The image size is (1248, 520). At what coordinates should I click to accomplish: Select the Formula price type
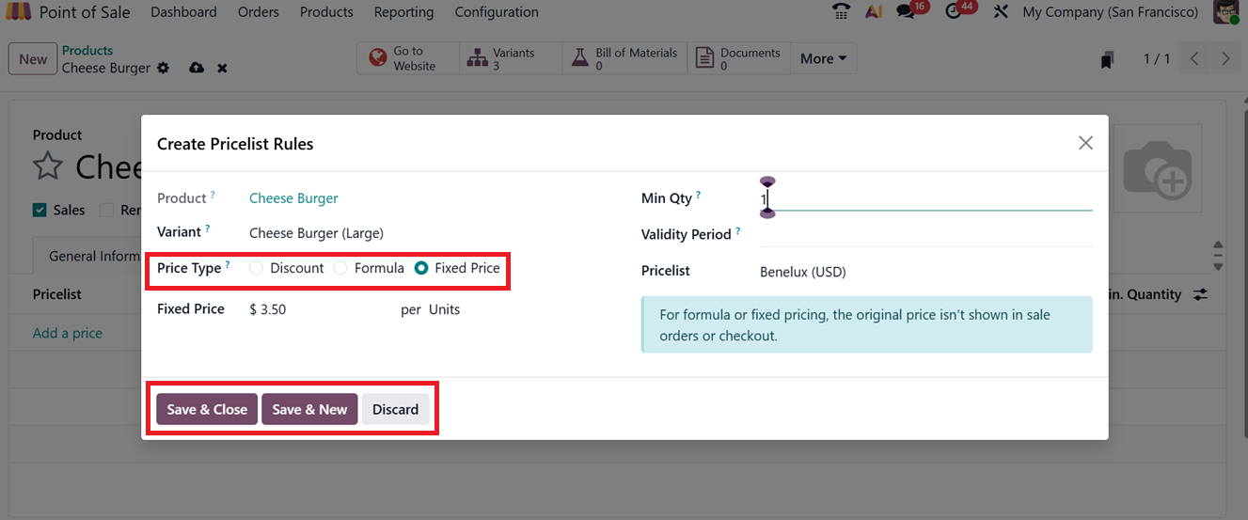(x=341, y=268)
